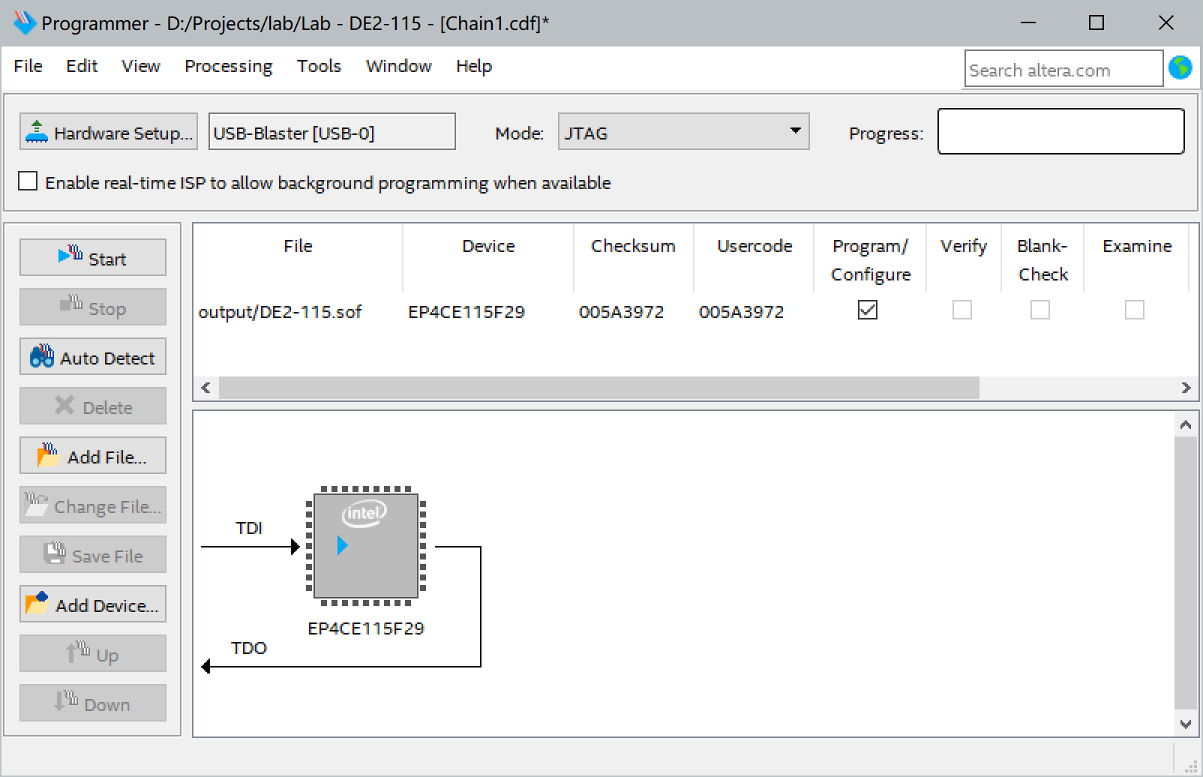The height and width of the screenshot is (777, 1203).
Task: Open Hardware Setup
Action: pyautogui.click(x=109, y=132)
